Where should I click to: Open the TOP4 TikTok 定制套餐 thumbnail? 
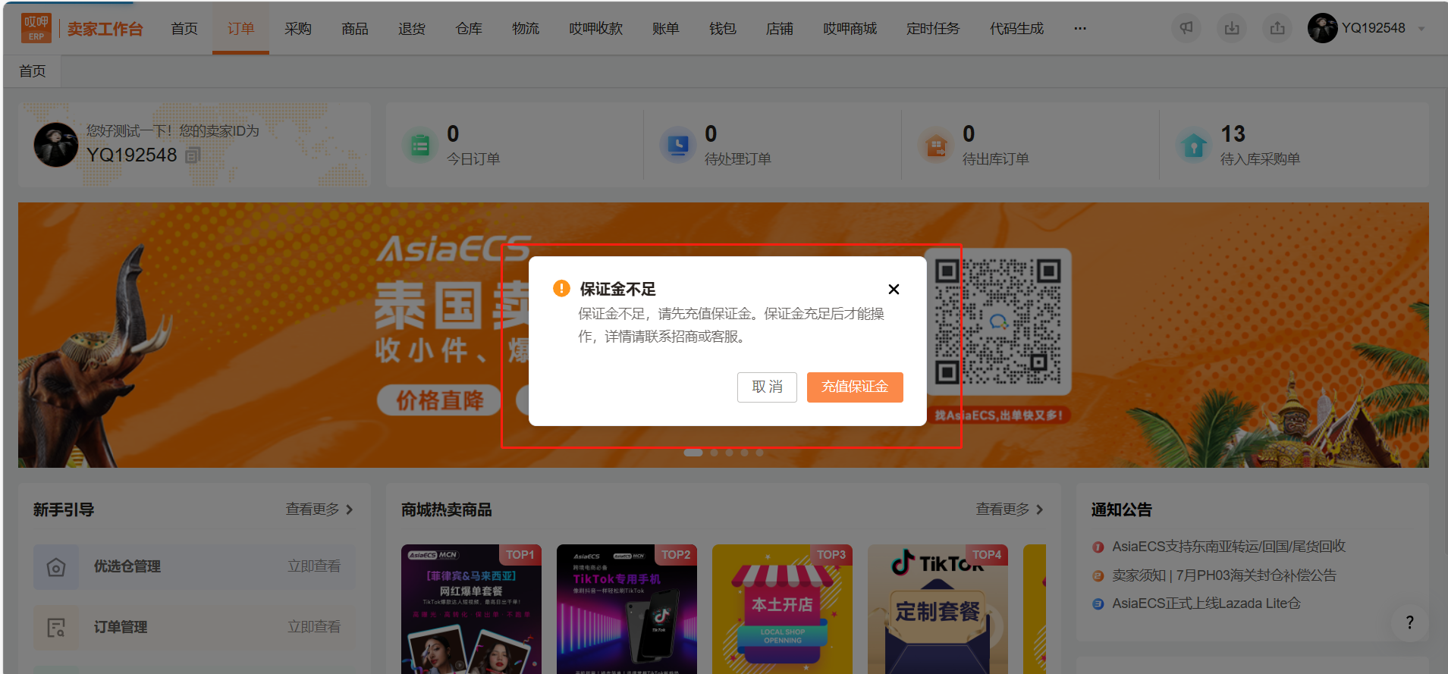coord(938,609)
